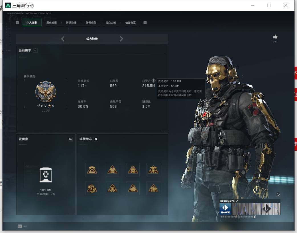Go to previous mode with left chevron

63,39
